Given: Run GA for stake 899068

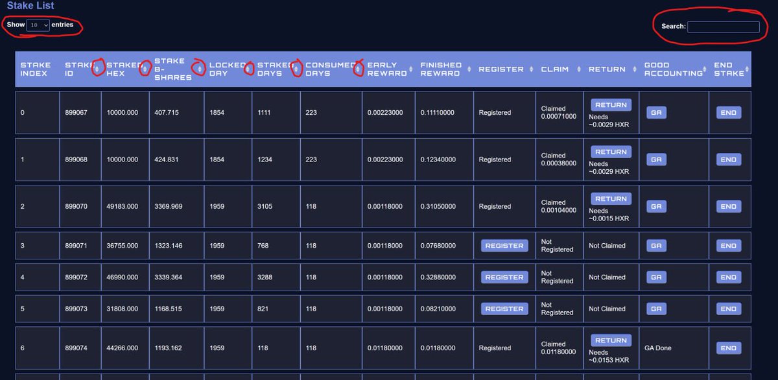Looking at the screenshot, I should tap(656, 160).
